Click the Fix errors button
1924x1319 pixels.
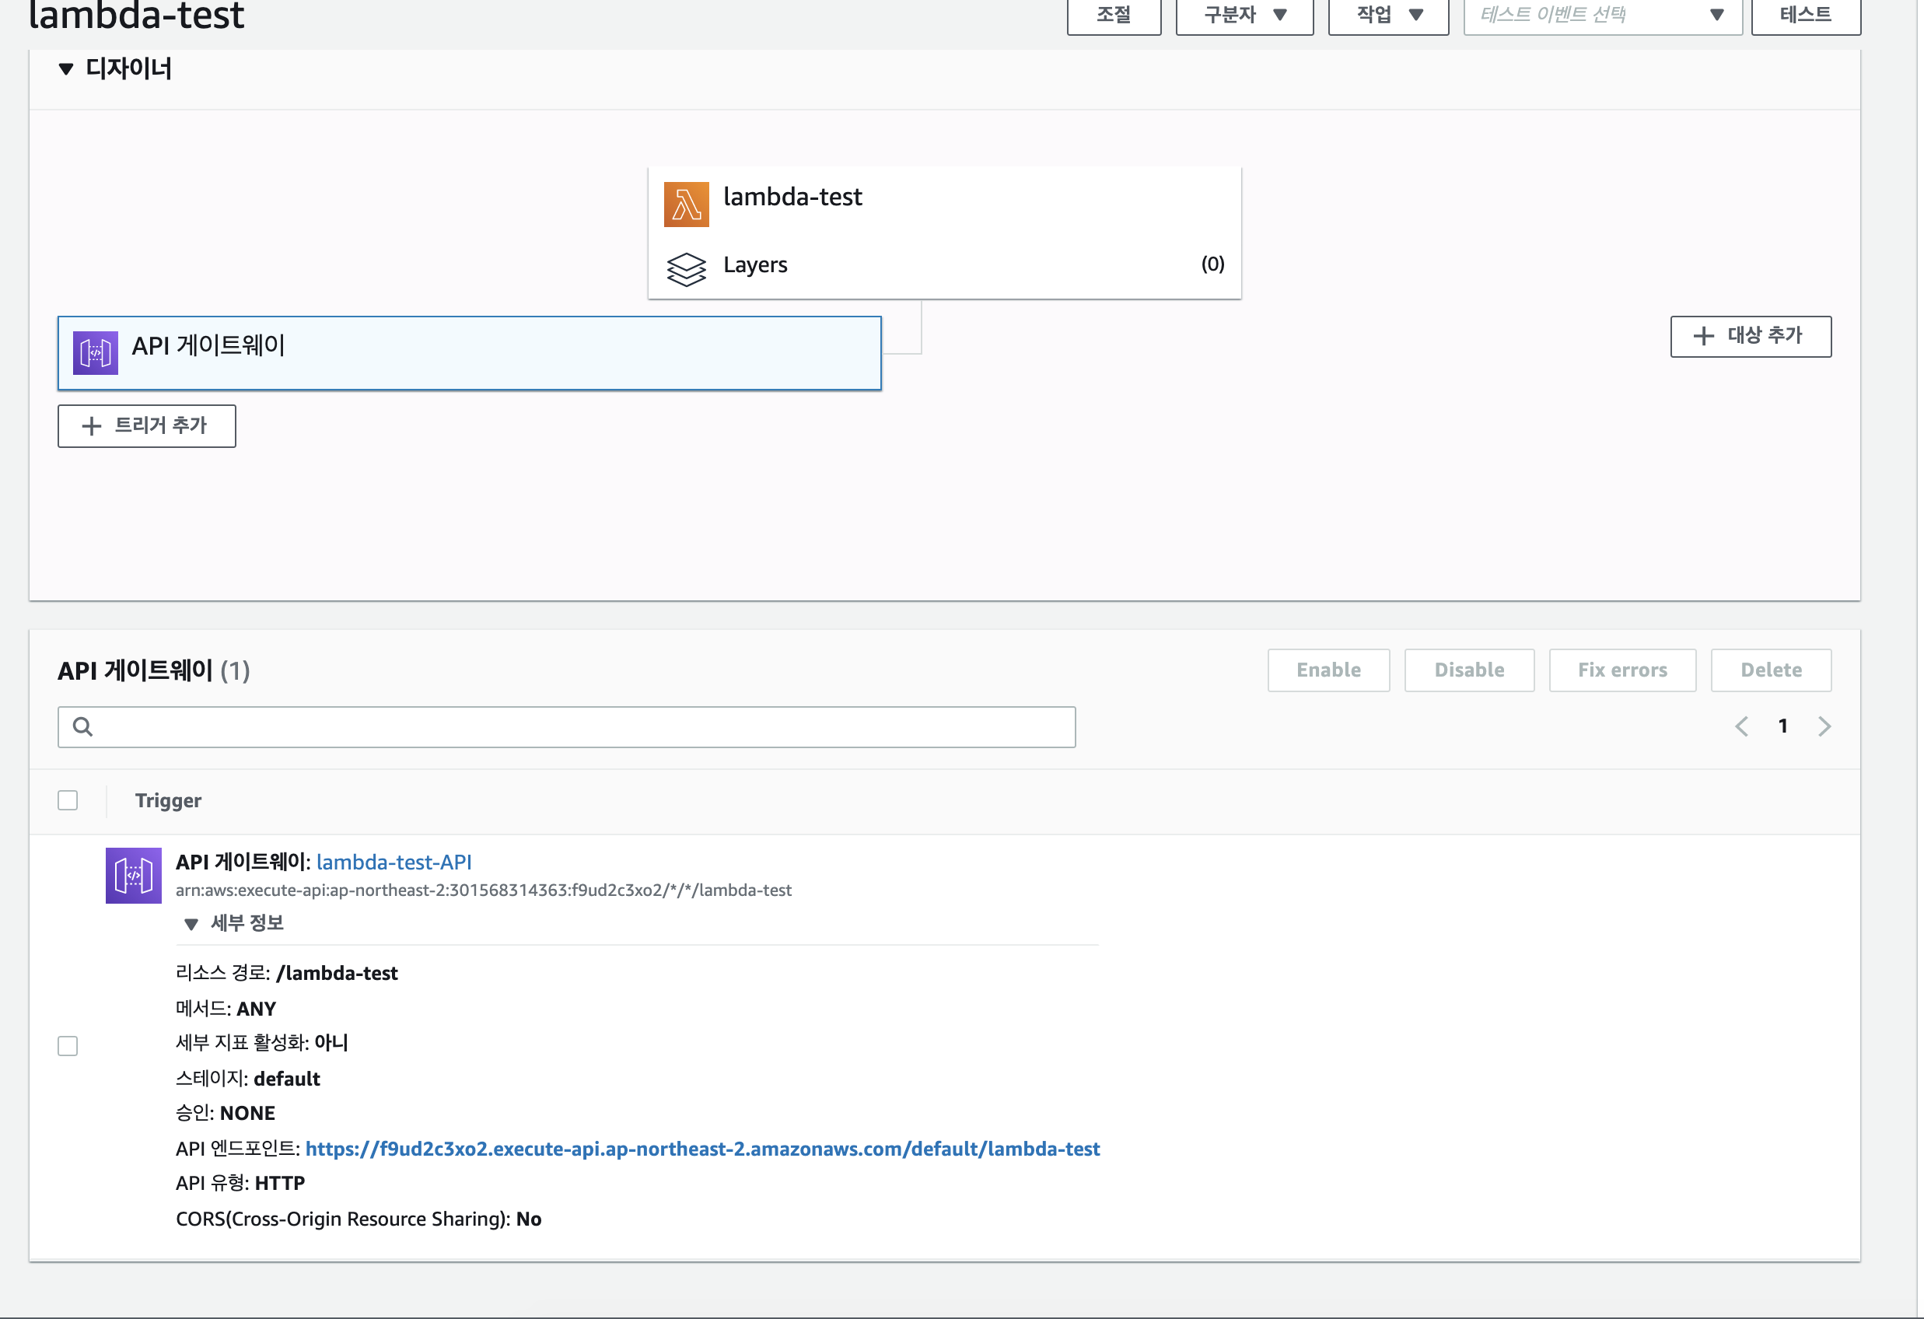tap(1621, 670)
